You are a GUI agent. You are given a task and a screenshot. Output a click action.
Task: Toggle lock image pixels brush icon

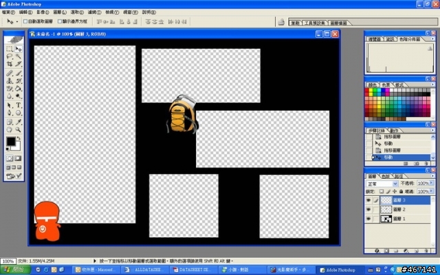click(x=388, y=191)
